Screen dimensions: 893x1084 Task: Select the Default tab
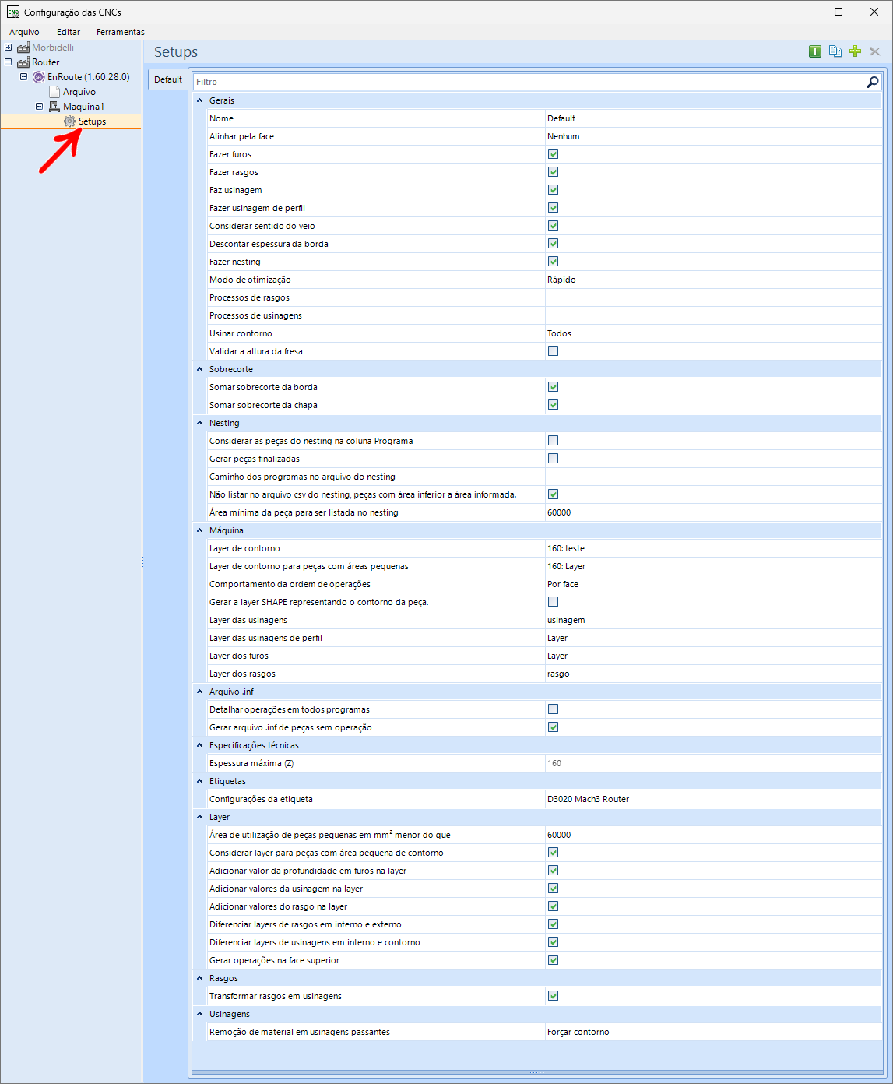(x=168, y=79)
